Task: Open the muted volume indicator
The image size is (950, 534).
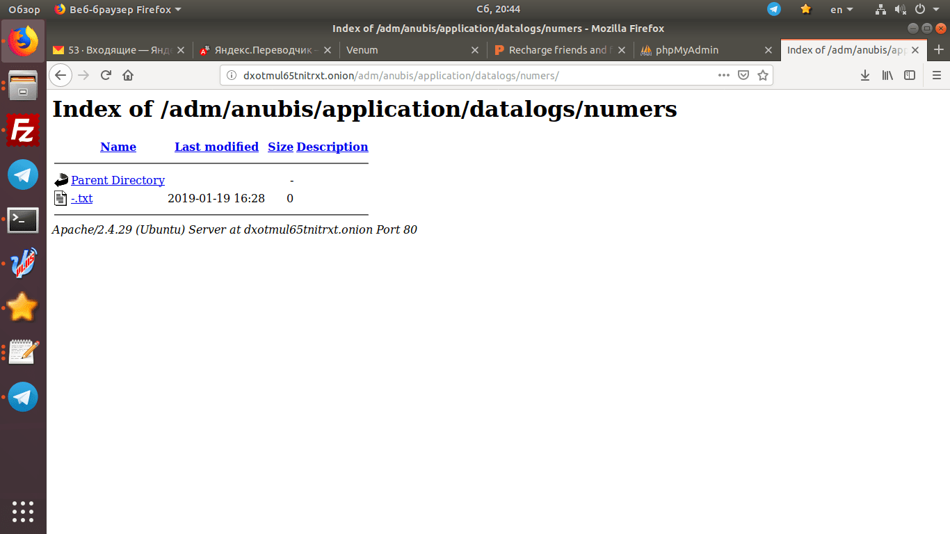Action: pyautogui.click(x=900, y=9)
